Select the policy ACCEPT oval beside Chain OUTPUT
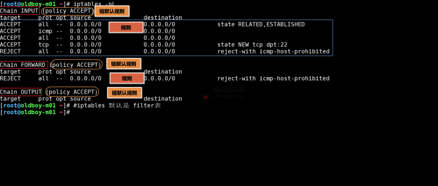 pyautogui.click(x=72, y=92)
